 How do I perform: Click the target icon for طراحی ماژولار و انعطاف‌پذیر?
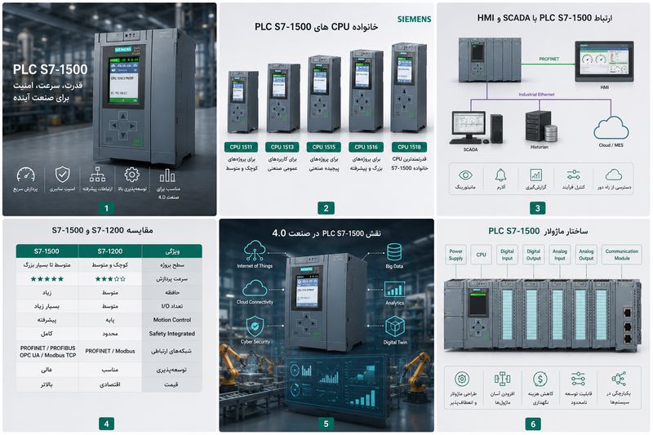coord(462,380)
